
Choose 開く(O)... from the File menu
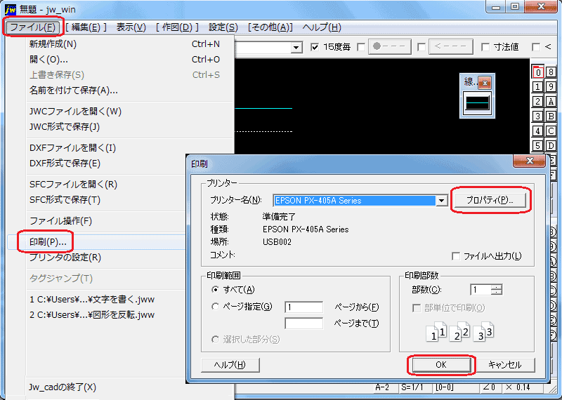(124, 60)
